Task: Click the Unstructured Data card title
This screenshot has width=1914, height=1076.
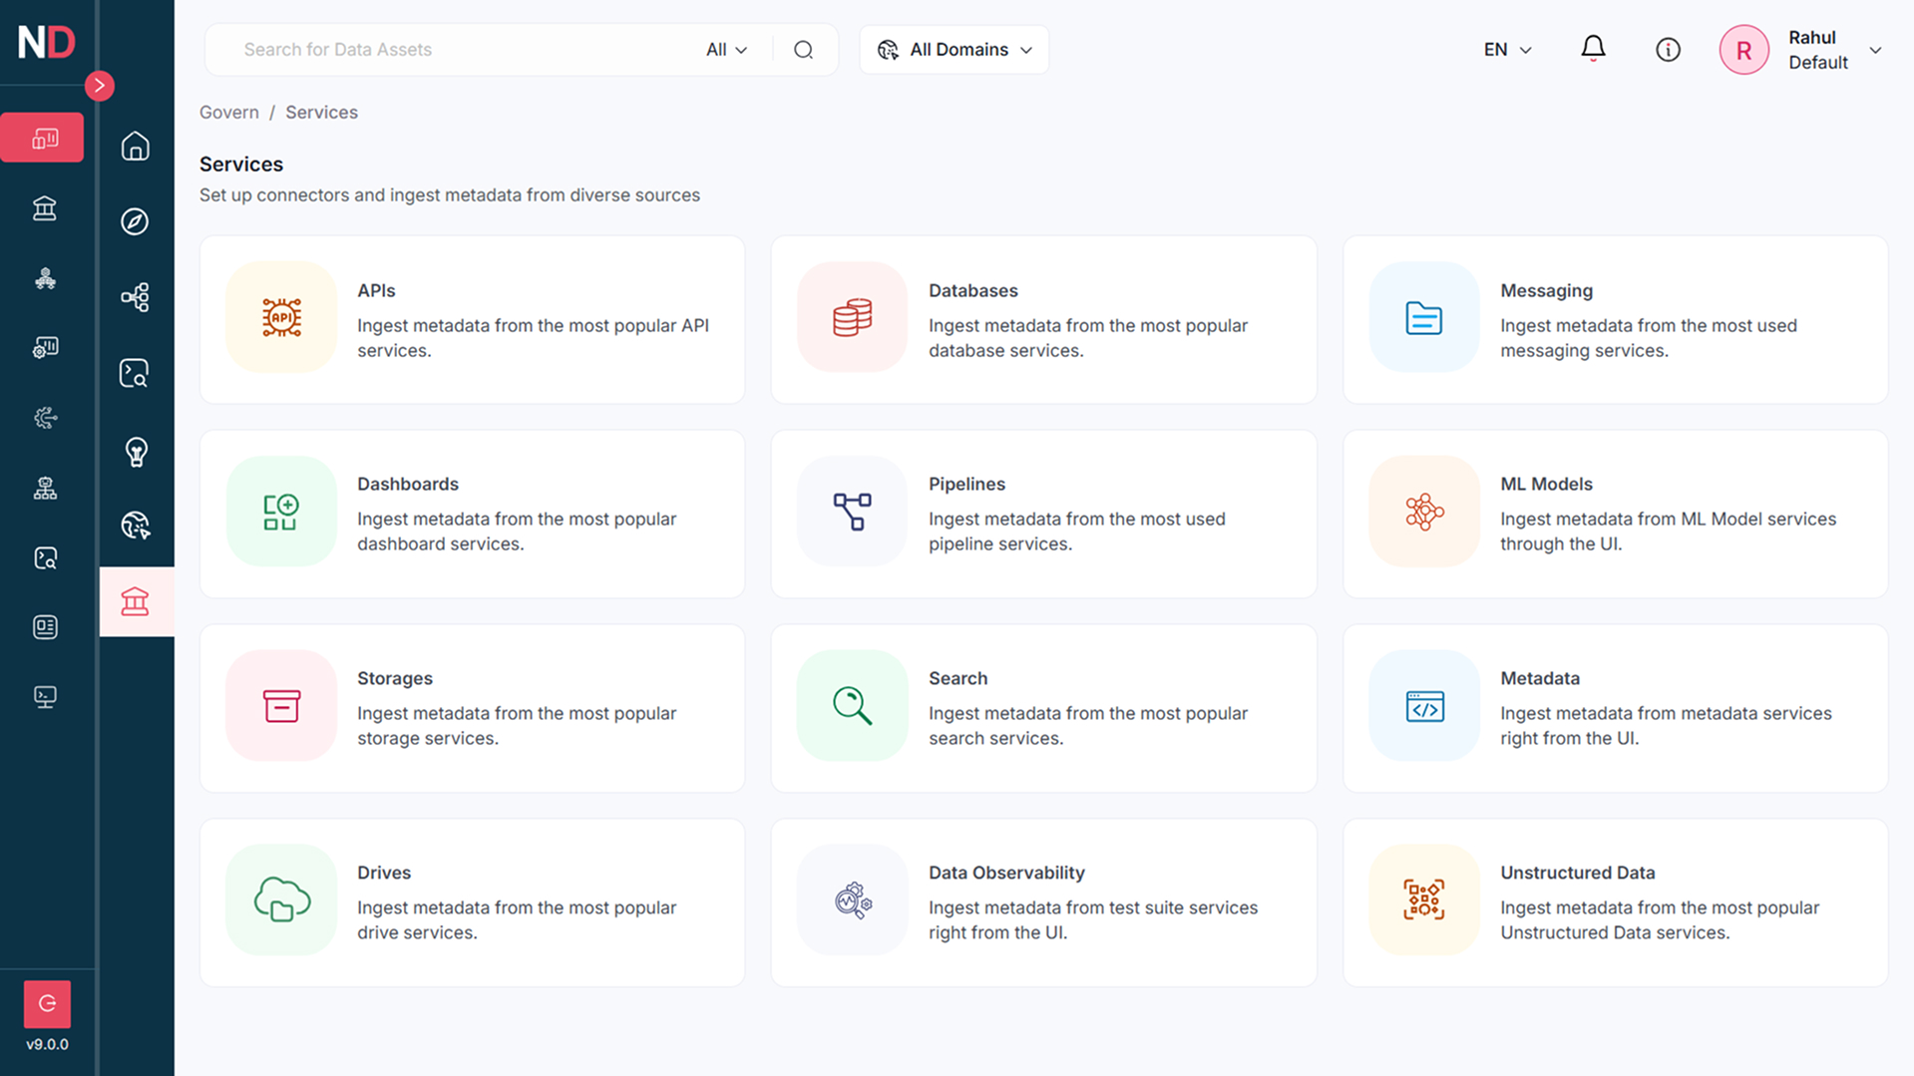Action: [1577, 873]
